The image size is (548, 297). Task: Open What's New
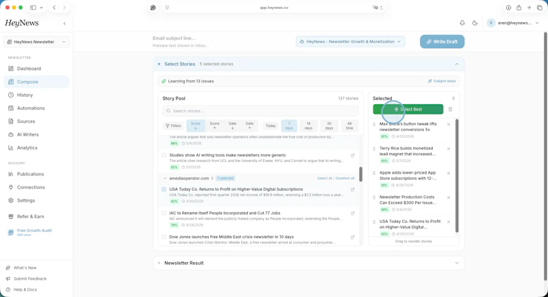coord(25,268)
